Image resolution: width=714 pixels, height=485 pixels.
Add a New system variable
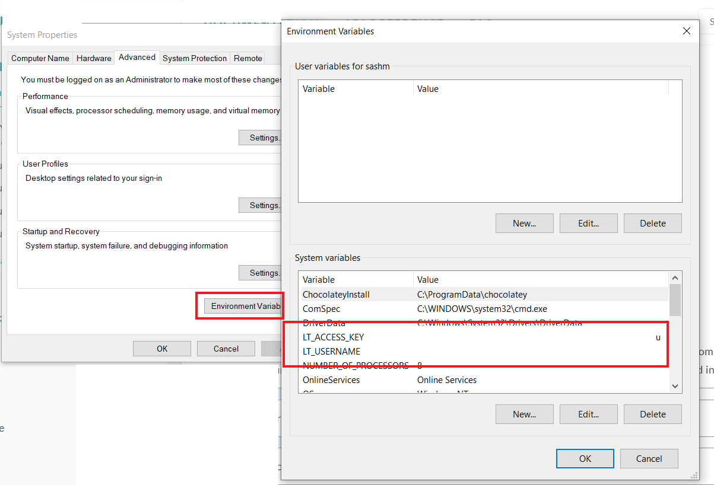pos(524,414)
